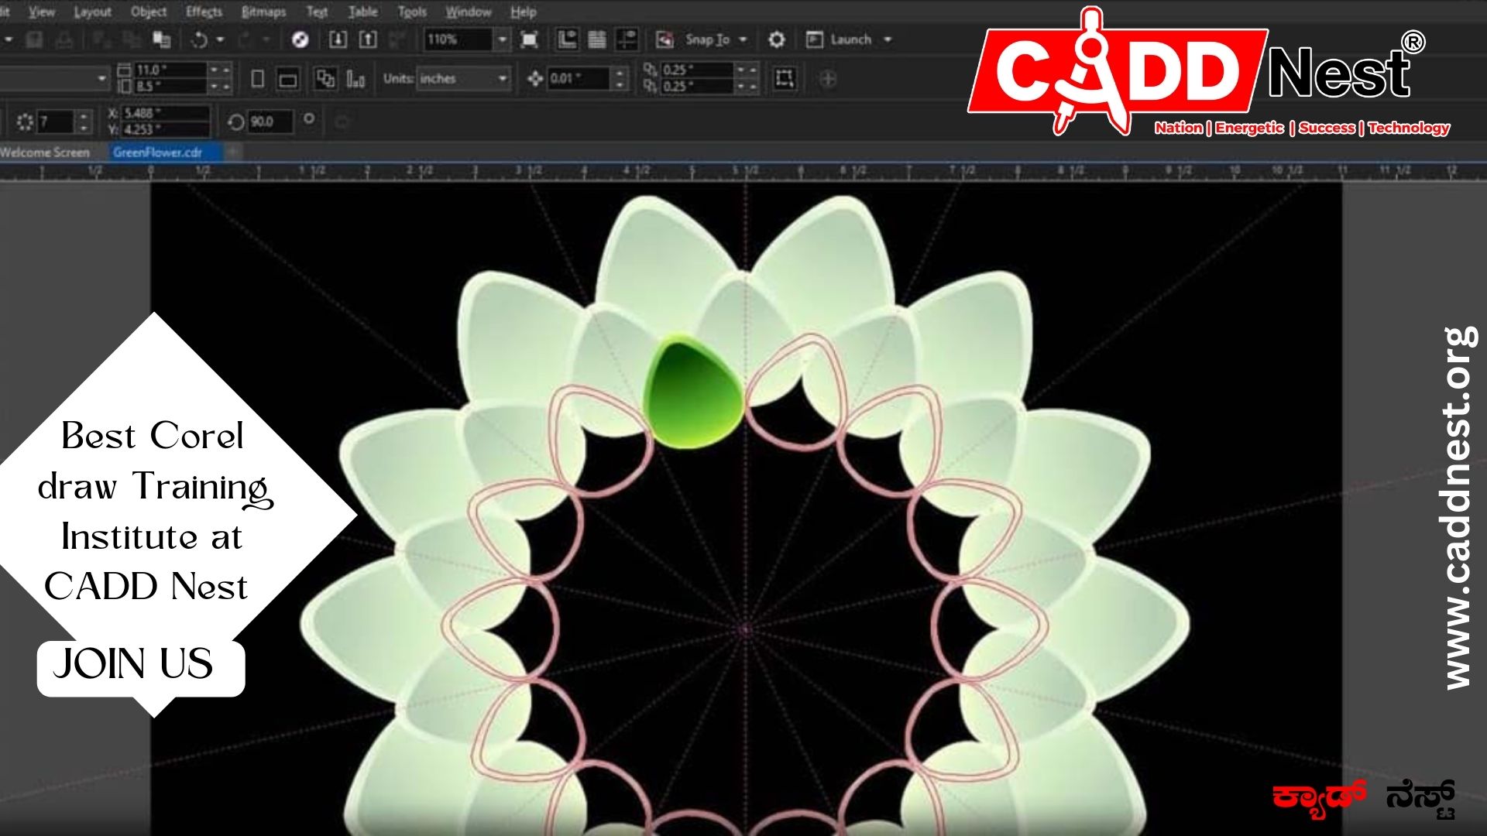Adjust the points-or-sides stepper arrows
Image resolution: width=1487 pixels, height=836 pixels.
(x=84, y=122)
